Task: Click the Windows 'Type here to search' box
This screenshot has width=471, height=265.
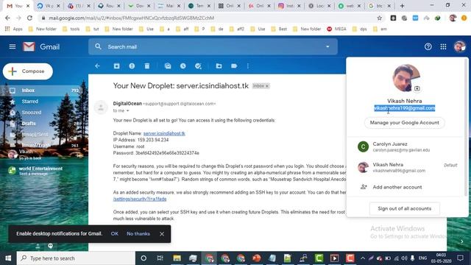Action: pos(76,258)
